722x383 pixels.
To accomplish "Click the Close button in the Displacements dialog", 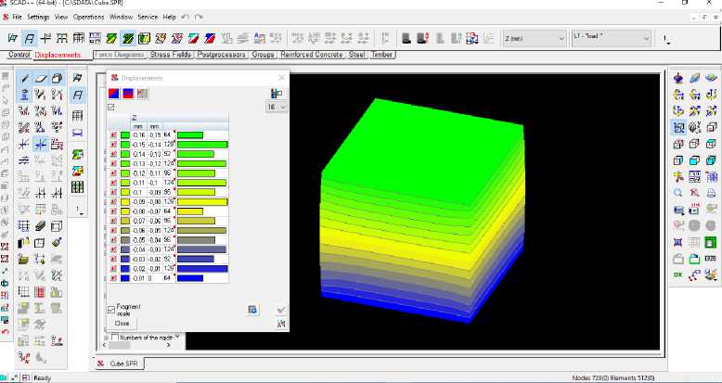I will coord(122,323).
